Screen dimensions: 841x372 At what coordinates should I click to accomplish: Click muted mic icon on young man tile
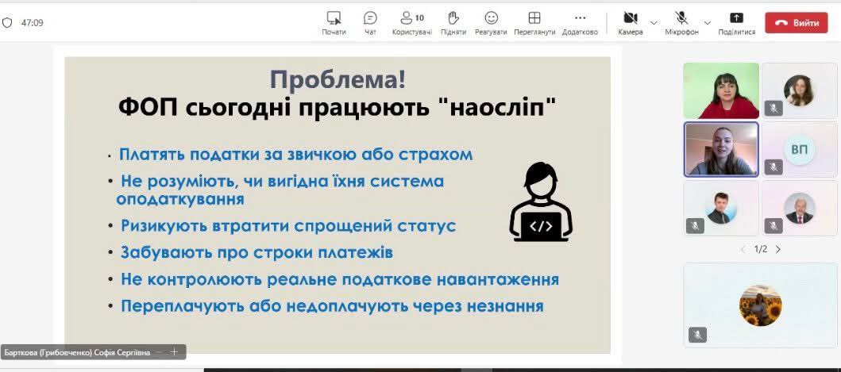[695, 226]
